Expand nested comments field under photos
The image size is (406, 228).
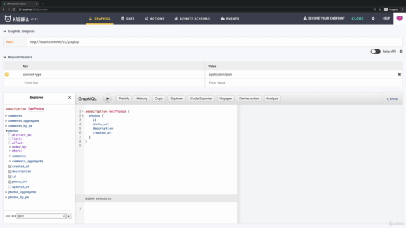coord(10,156)
